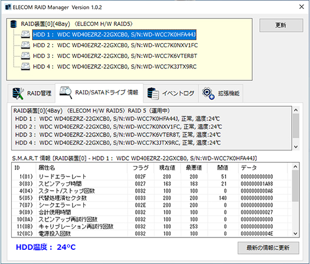Click data value 00000000004E
The height and width of the screenshot is (264, 310).
click(257, 233)
